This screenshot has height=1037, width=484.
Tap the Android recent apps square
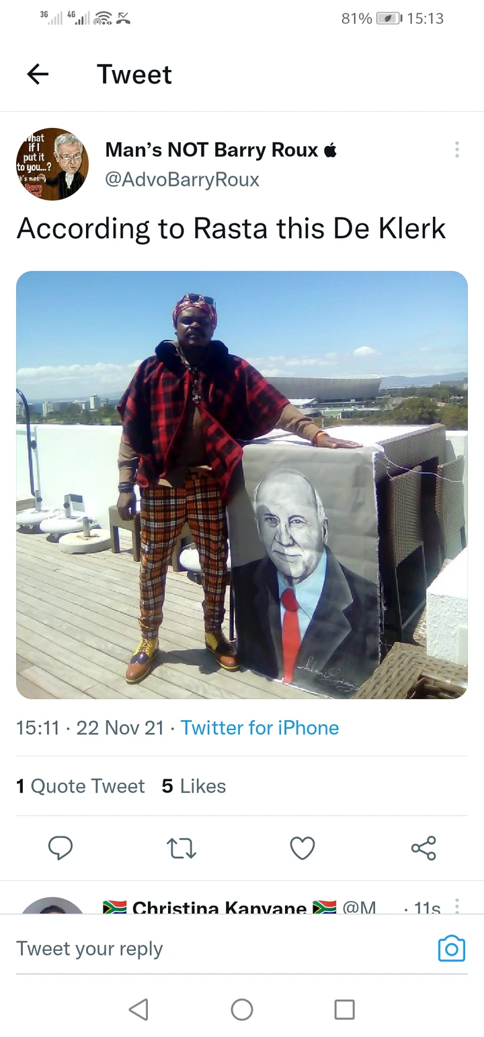(x=345, y=1009)
